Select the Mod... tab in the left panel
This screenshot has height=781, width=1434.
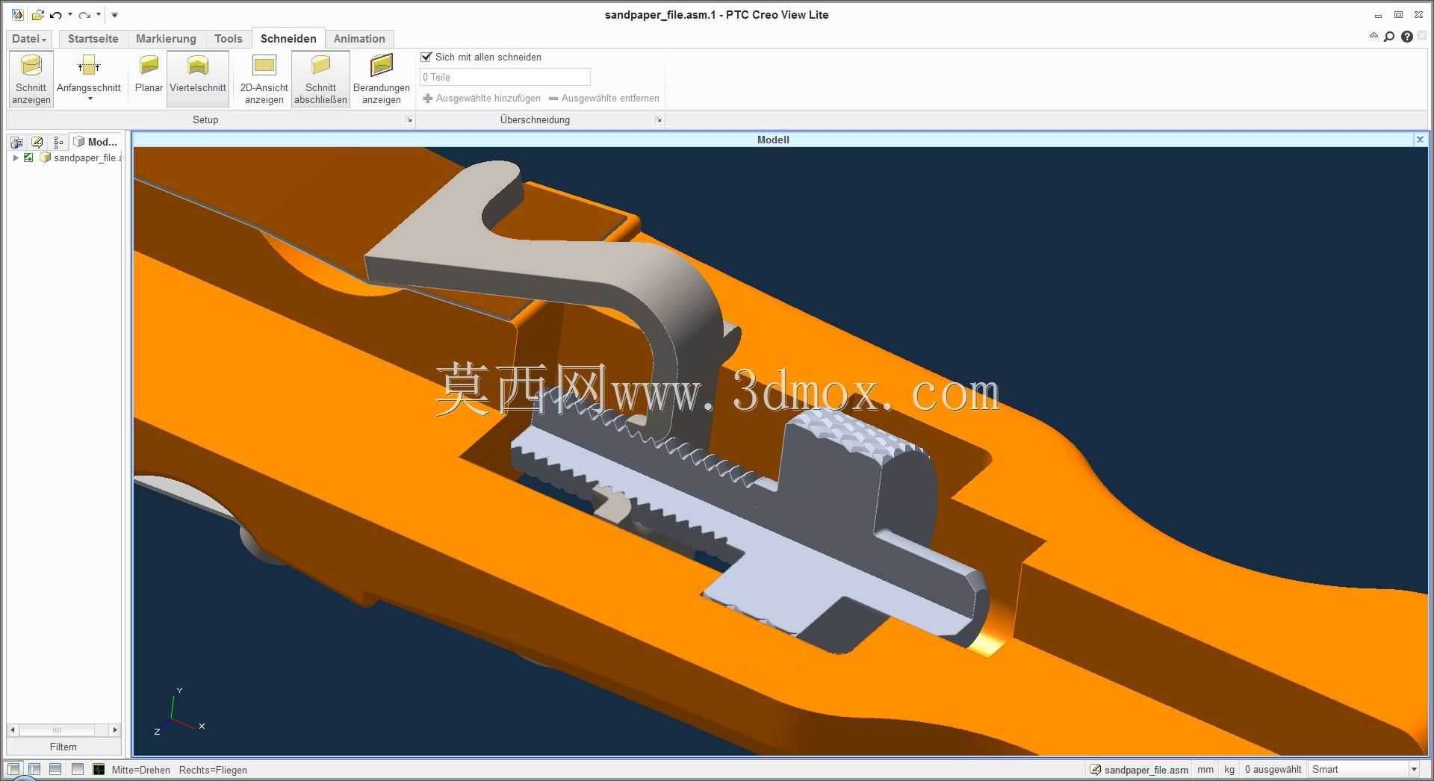tap(96, 142)
